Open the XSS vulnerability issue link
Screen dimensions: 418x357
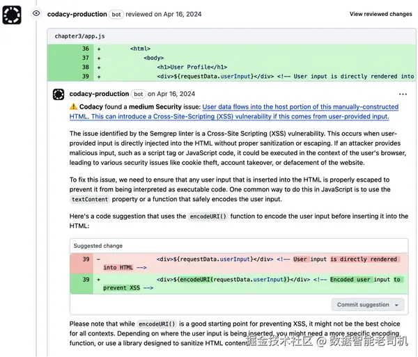tap(234, 111)
